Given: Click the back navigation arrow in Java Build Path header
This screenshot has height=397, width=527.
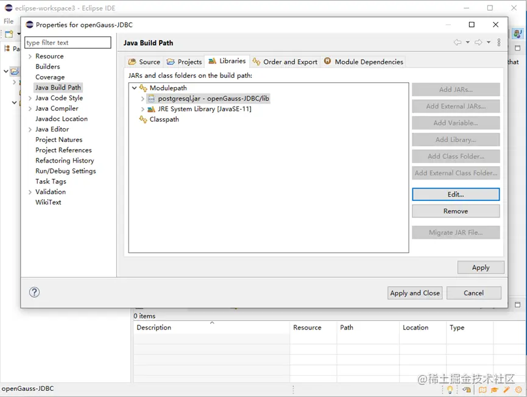Looking at the screenshot, I should (x=457, y=43).
